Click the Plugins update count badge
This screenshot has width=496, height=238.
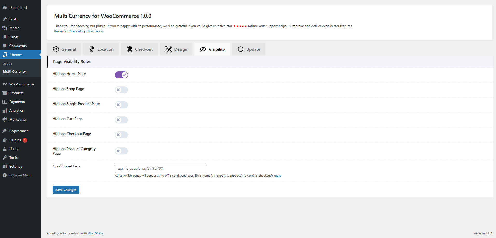pos(25,140)
